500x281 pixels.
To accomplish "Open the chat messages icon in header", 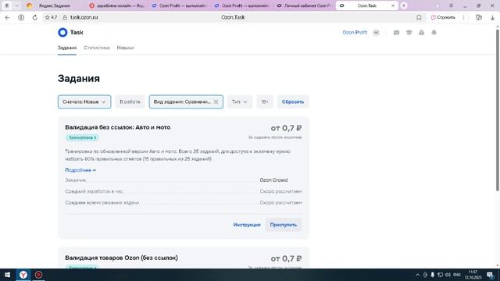I will point(396,33).
